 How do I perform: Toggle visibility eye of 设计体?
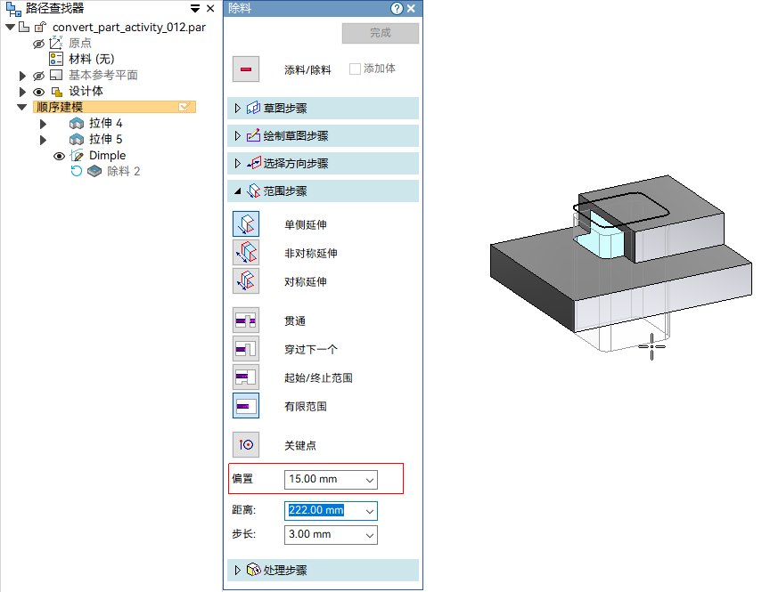click(38, 92)
